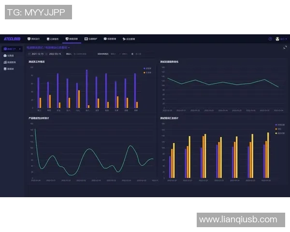Open the 仪器维护 menu item
290x232 pixels.
tap(91, 39)
